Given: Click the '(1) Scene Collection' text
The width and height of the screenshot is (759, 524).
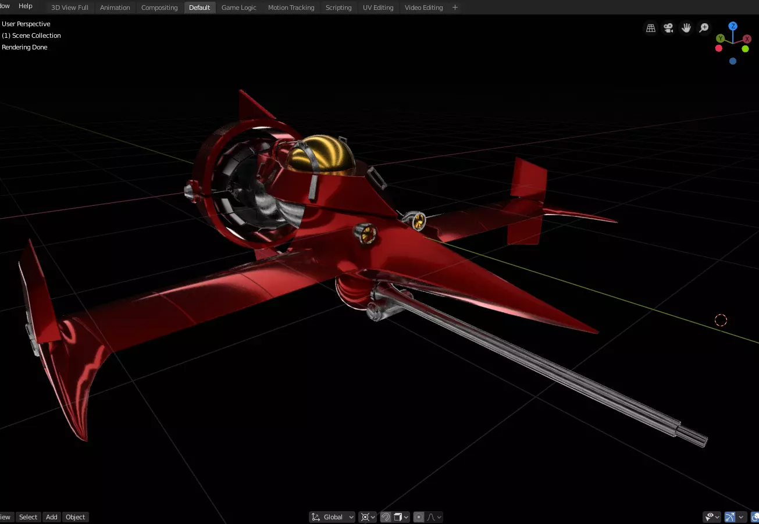Looking at the screenshot, I should 31,35.
